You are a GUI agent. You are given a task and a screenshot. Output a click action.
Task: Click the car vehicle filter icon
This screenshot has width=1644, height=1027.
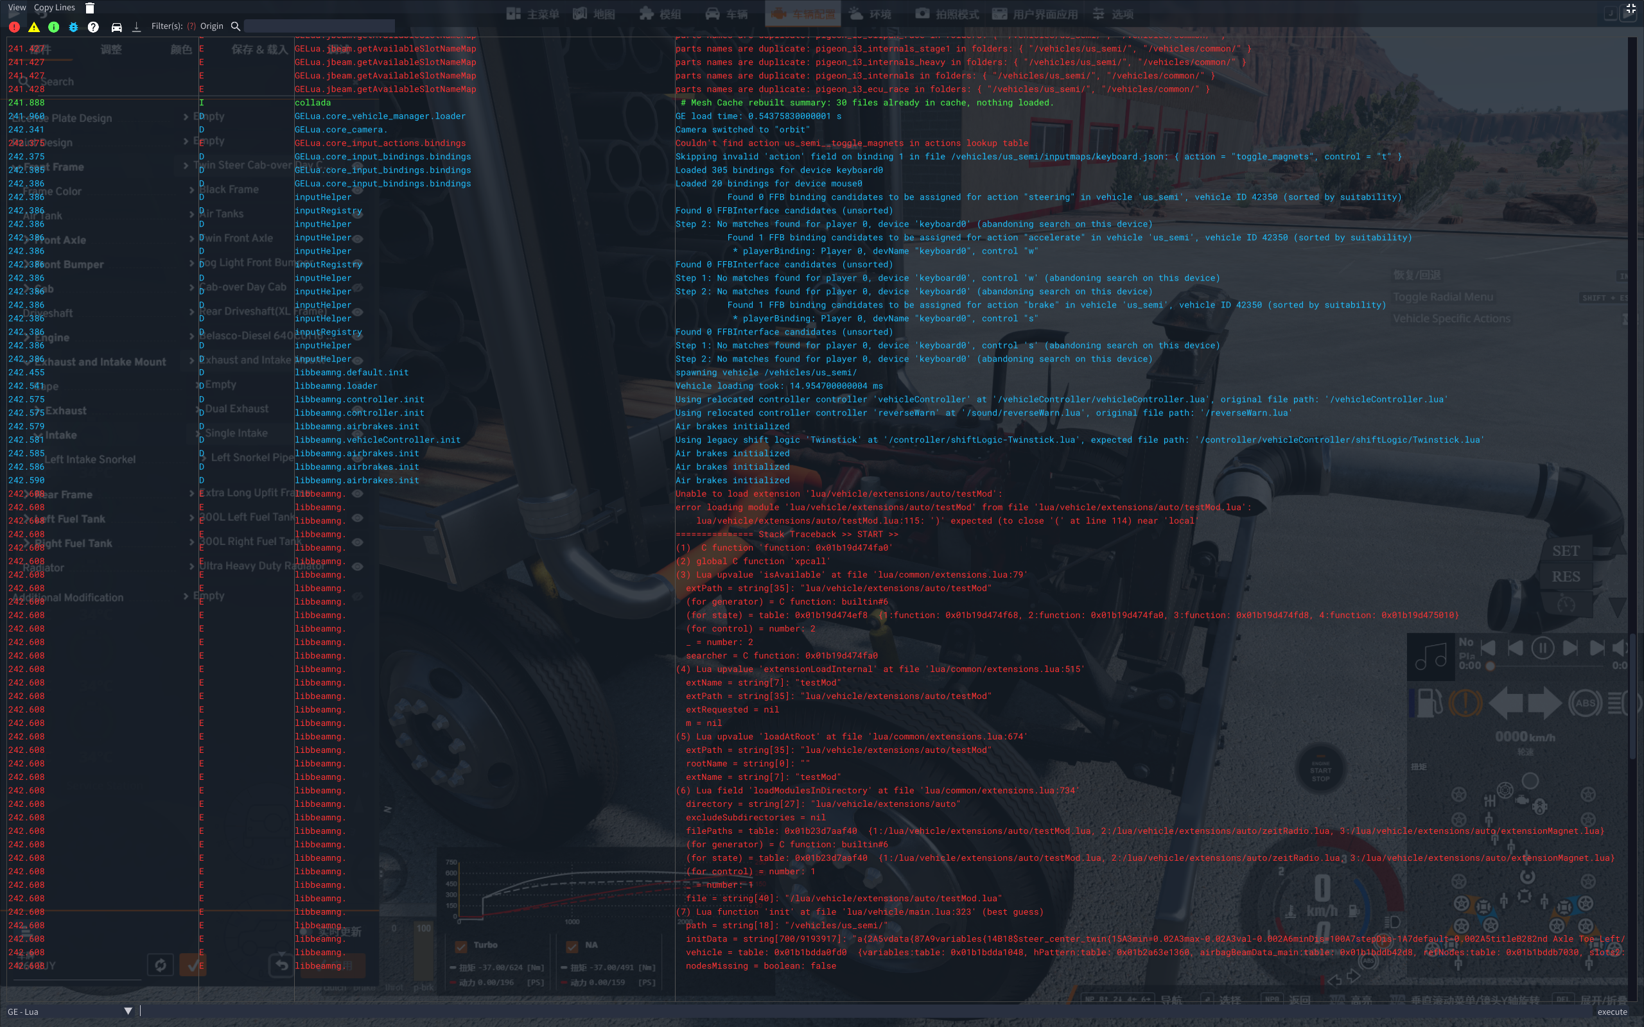click(117, 26)
